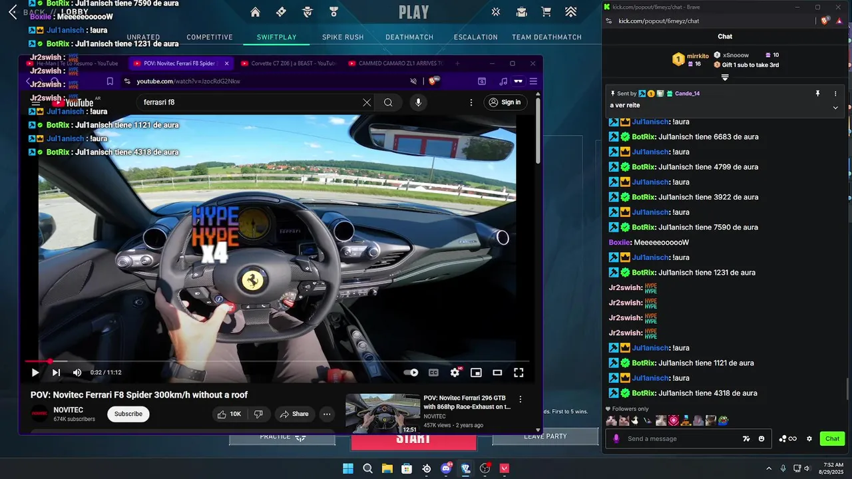Image resolution: width=852 pixels, height=479 pixels.
Task: Open YouTube settings three-dot menu
Action: point(471,102)
